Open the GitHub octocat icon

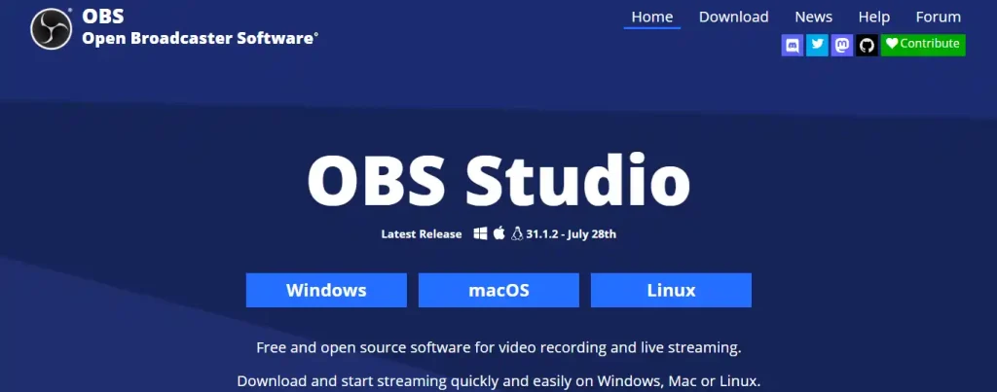[x=867, y=45]
